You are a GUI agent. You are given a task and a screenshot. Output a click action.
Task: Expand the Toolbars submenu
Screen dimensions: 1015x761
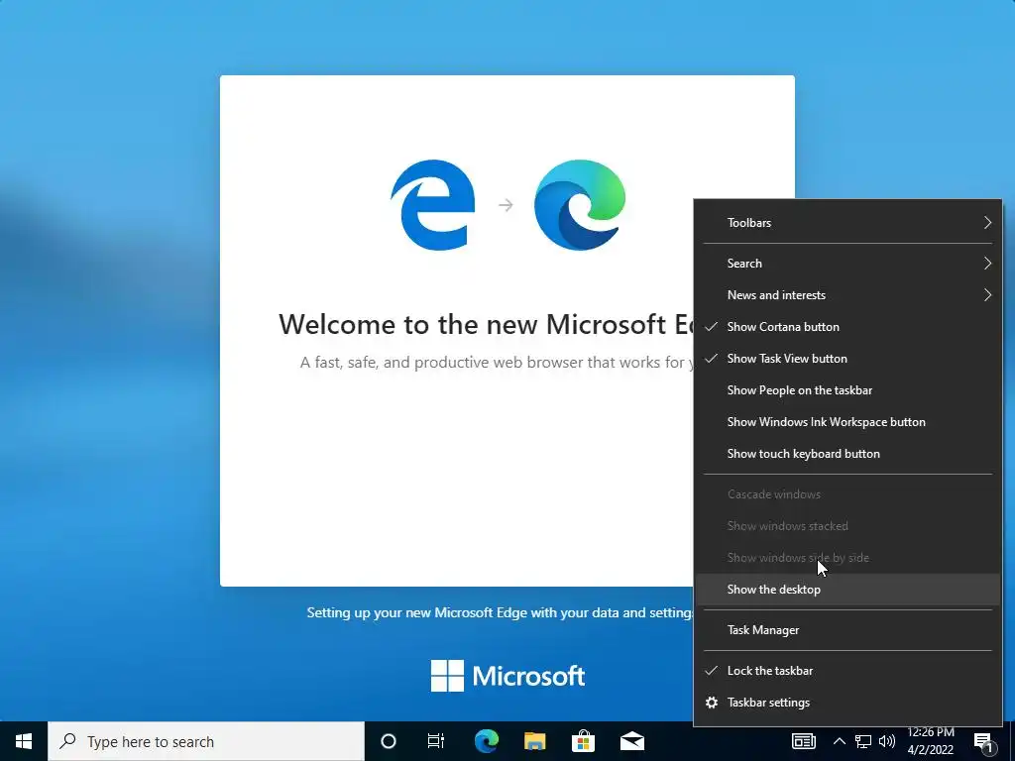pyautogui.click(x=847, y=223)
